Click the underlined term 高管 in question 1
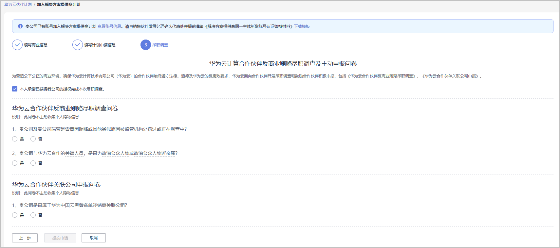Image resolution: width=560 pixels, height=248 pixels. tap(56, 129)
